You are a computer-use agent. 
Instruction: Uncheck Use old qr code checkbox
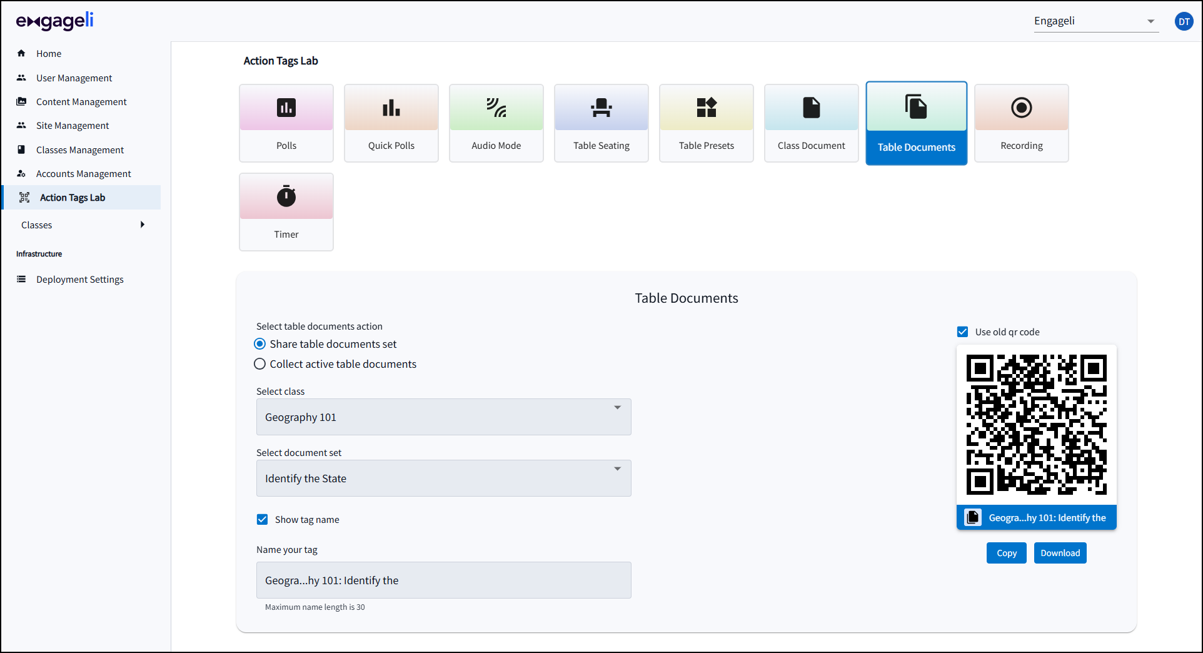963,332
